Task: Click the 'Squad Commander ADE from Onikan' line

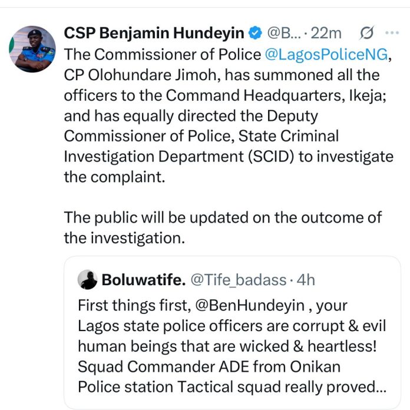Action: [x=209, y=366]
